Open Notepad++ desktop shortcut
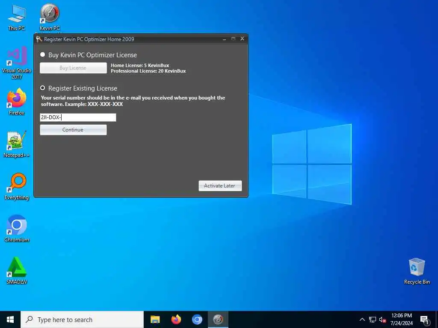The width and height of the screenshot is (438, 328). click(x=17, y=144)
